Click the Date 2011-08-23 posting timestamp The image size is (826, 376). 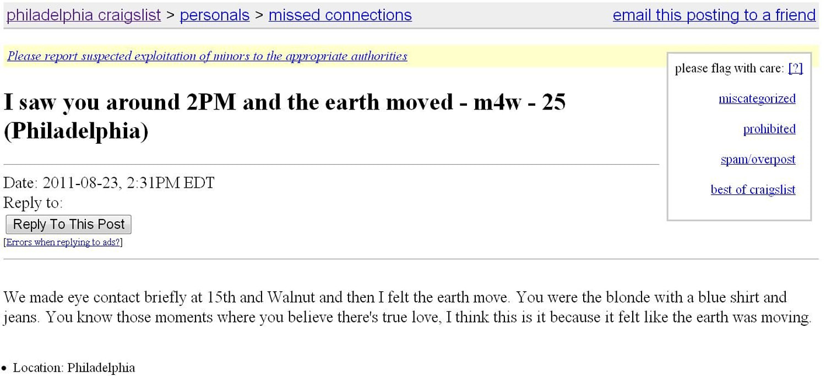point(109,183)
